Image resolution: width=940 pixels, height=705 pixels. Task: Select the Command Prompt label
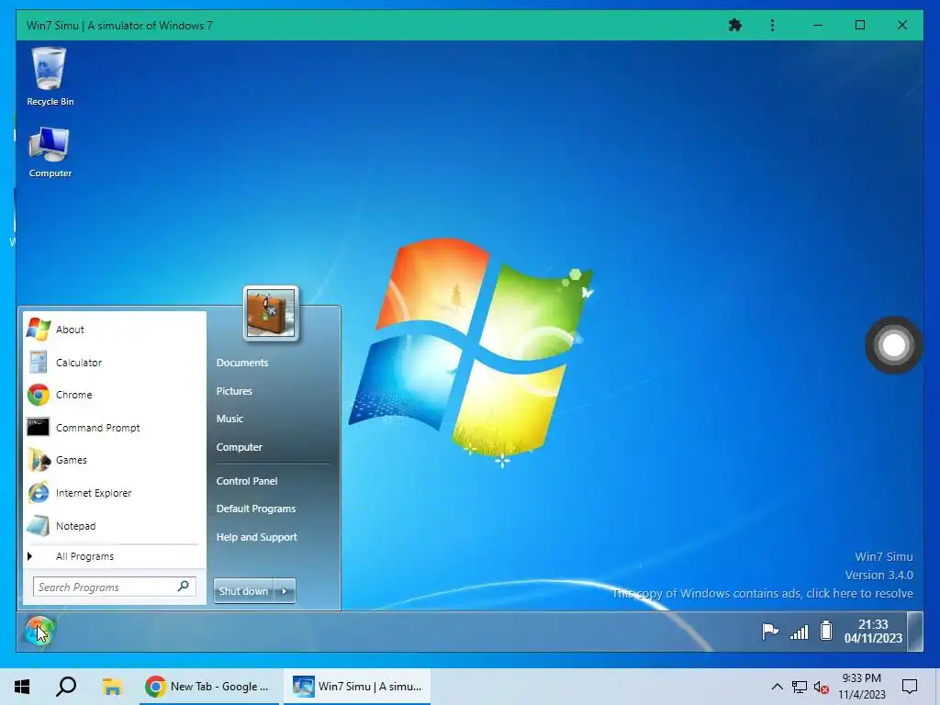click(x=97, y=428)
